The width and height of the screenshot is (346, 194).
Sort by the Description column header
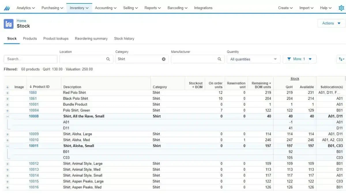click(72, 87)
